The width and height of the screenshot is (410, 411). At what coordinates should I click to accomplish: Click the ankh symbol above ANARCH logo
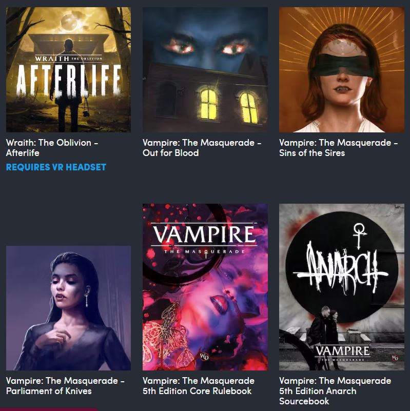coord(359,236)
